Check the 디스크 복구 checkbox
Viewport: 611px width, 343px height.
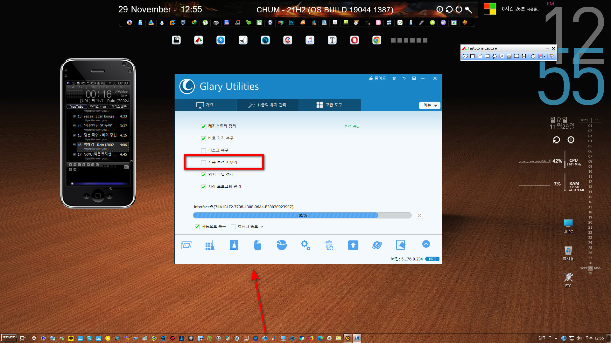pos(203,151)
